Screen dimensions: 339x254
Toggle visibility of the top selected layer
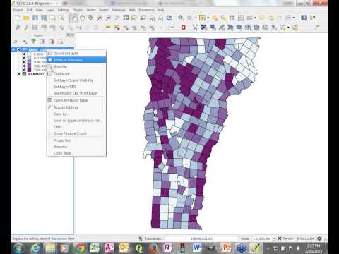(18, 49)
